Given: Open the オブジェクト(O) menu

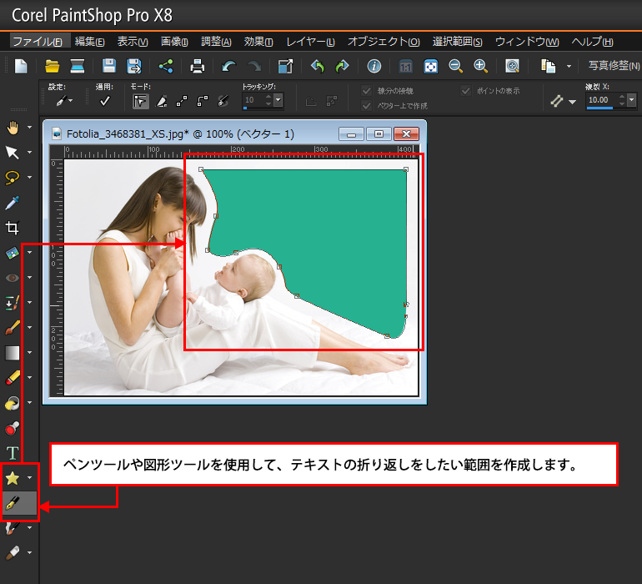Looking at the screenshot, I should [384, 42].
